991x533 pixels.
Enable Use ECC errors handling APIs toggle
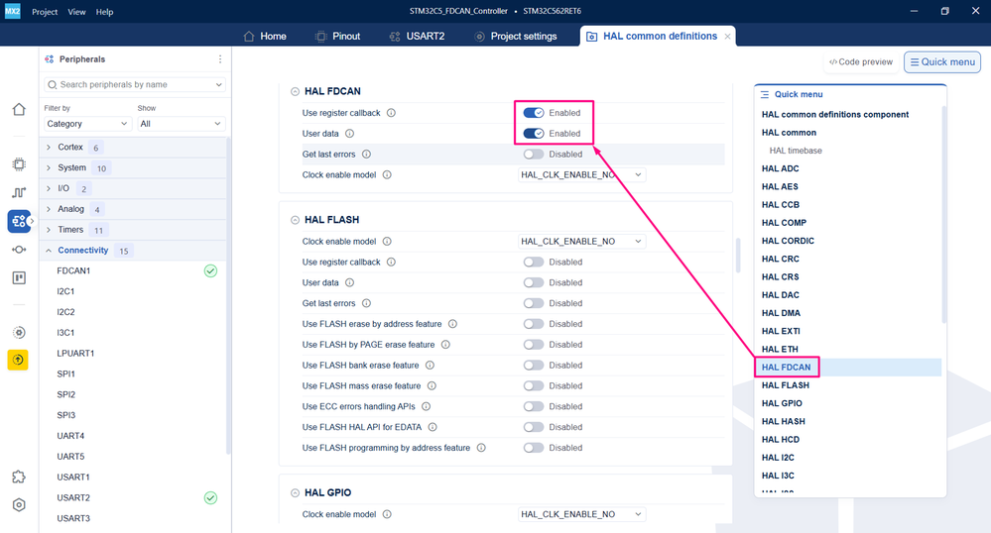(x=534, y=407)
